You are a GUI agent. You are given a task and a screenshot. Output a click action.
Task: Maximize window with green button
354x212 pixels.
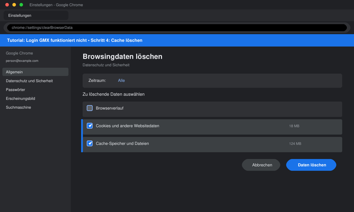[x=21, y=5]
